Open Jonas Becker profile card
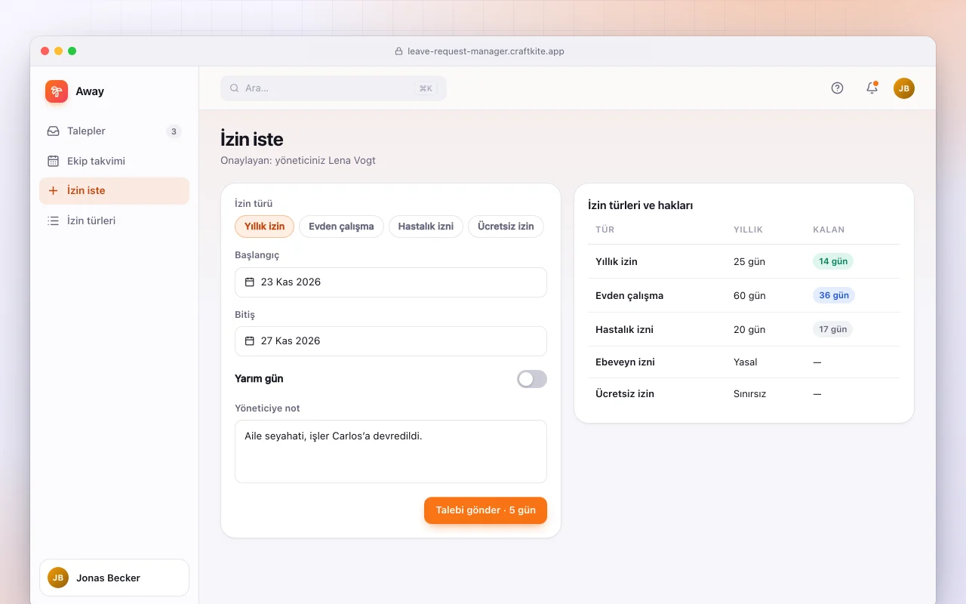 [x=114, y=578]
